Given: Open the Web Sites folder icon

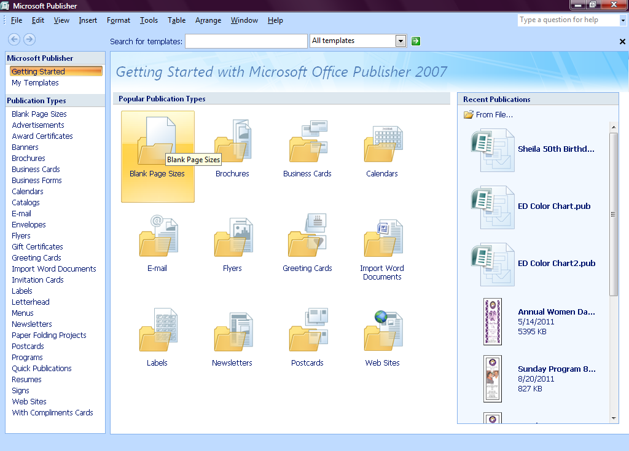Looking at the screenshot, I should pos(383,331).
